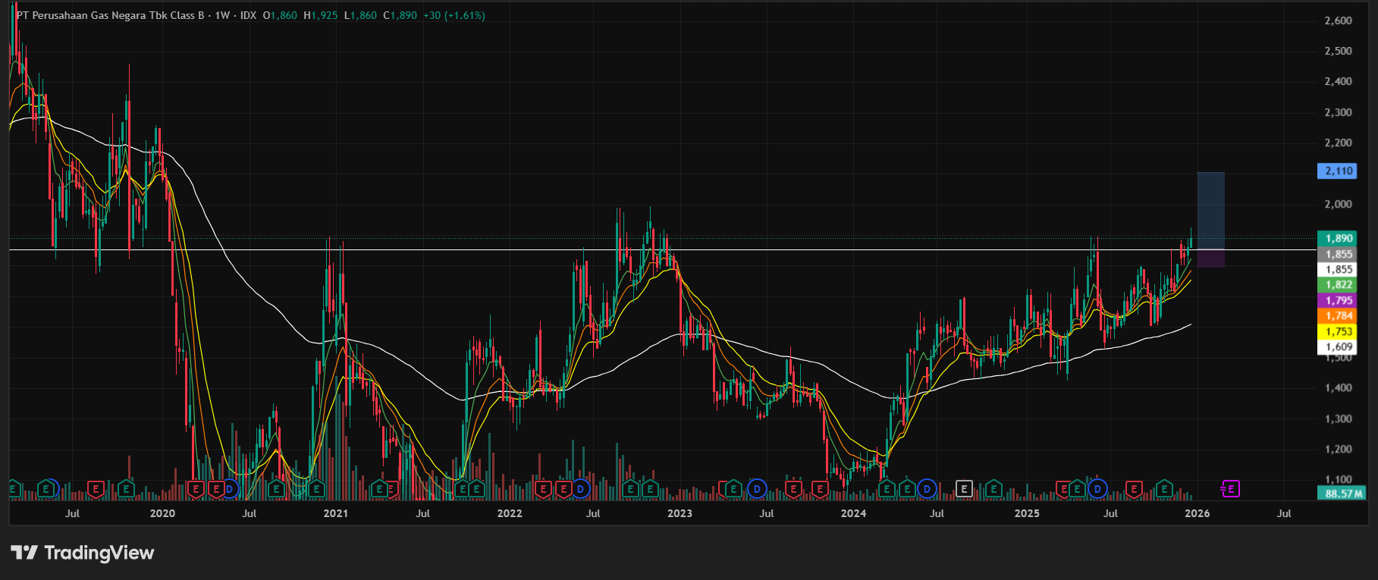
Task: Click the 2,600 label on price axis
Action: [1338, 20]
